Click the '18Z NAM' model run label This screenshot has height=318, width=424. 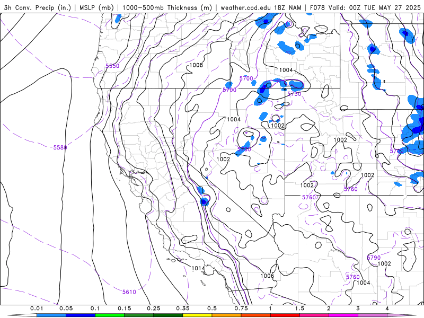click(288, 7)
